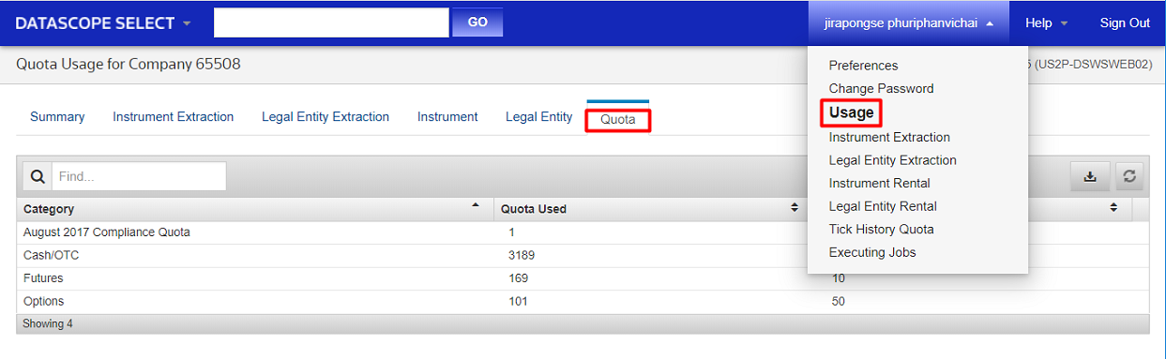Select Change Password in the menu

[x=881, y=88]
